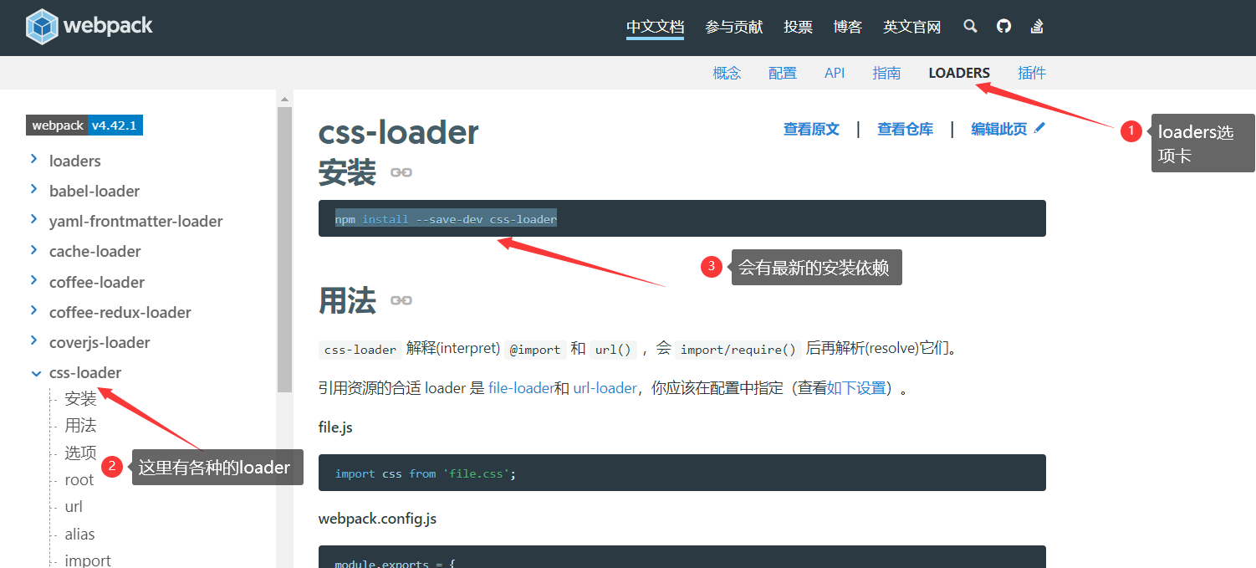Click the import css from 'file.css' code
The image size is (1256, 568).
(682, 473)
